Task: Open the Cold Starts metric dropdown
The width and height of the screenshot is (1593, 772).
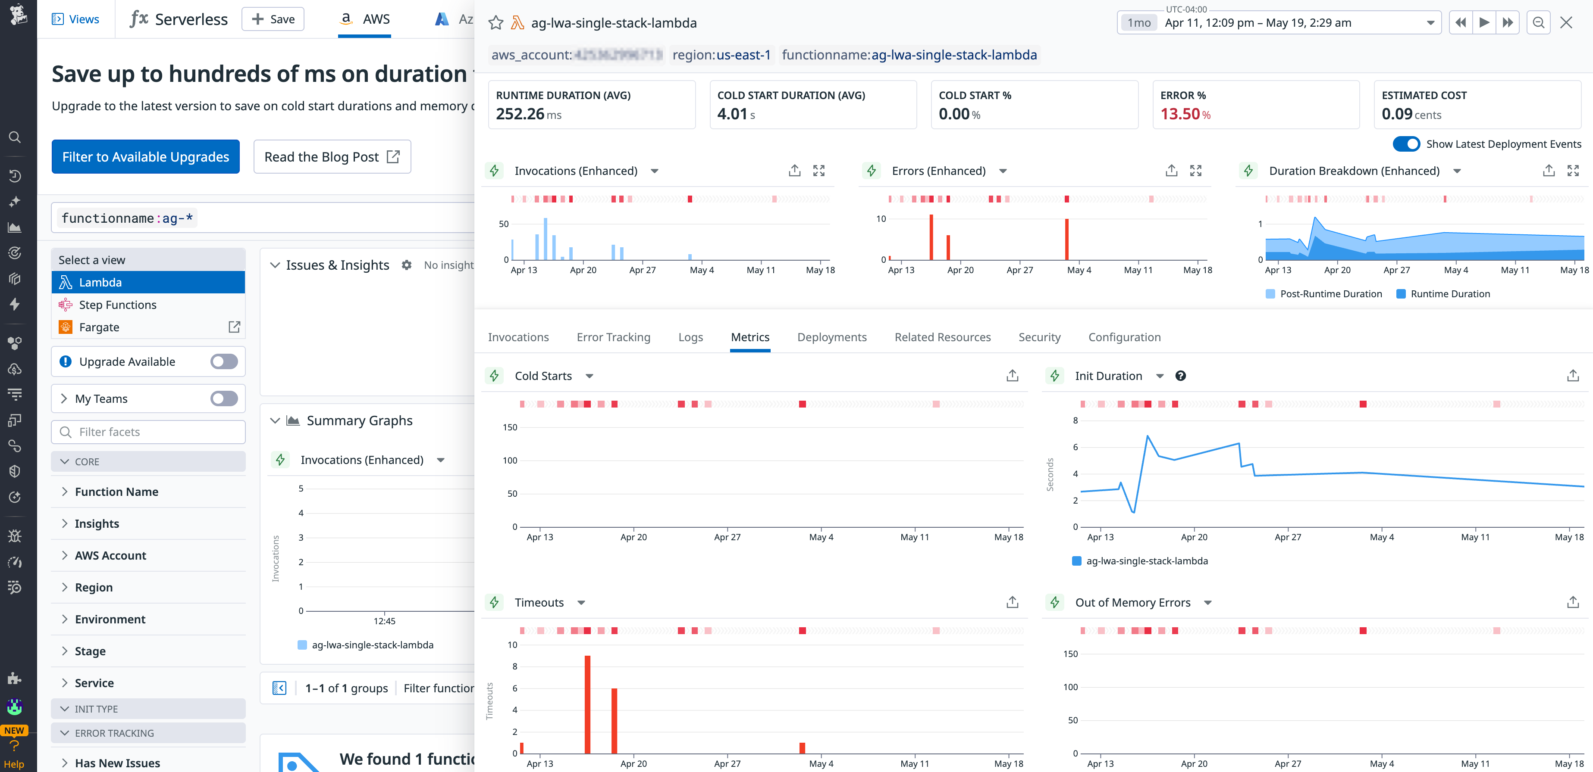Action: tap(590, 376)
